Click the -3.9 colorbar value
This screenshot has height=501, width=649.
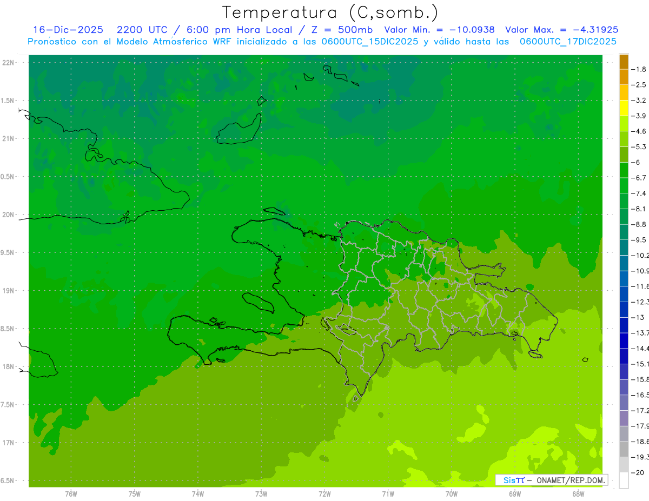pos(639,116)
